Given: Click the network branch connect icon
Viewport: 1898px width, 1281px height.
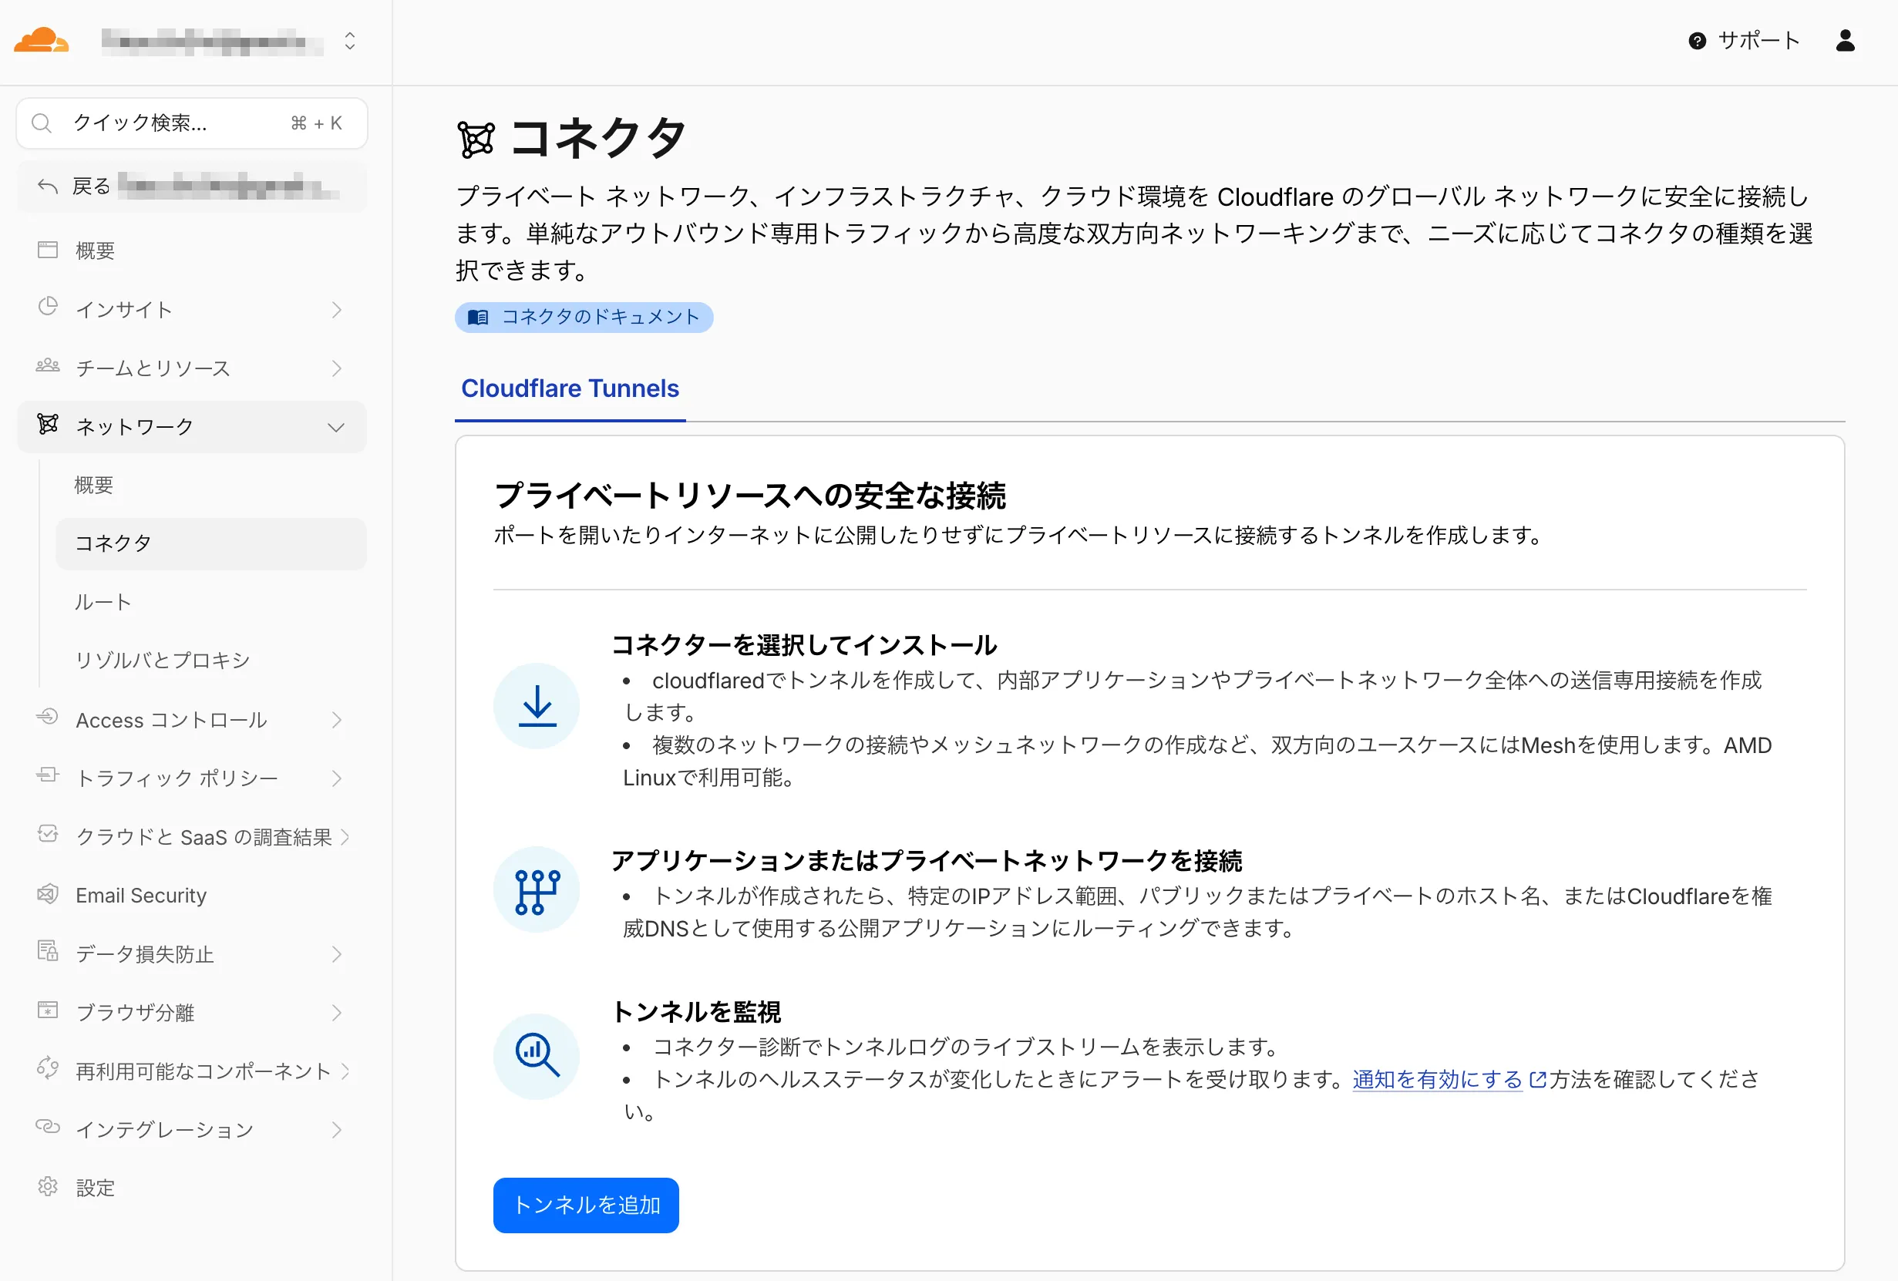Looking at the screenshot, I should click(x=537, y=890).
